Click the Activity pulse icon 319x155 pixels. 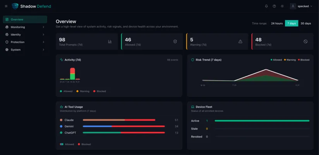[x=62, y=60]
